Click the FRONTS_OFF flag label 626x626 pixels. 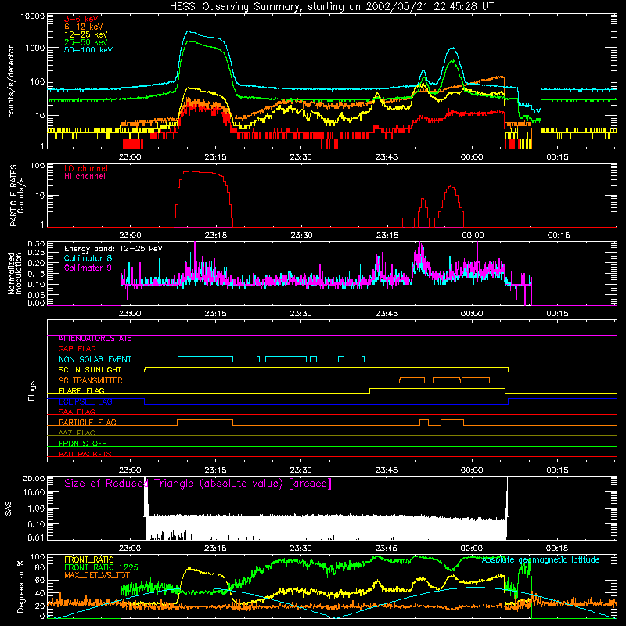point(83,444)
